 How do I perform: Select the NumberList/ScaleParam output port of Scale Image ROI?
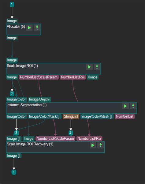coord(39,77)
